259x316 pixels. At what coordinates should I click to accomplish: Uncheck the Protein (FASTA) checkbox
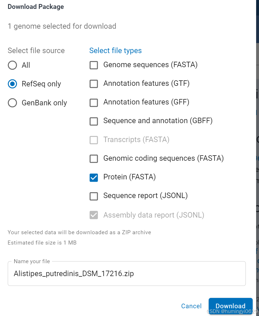click(x=94, y=177)
